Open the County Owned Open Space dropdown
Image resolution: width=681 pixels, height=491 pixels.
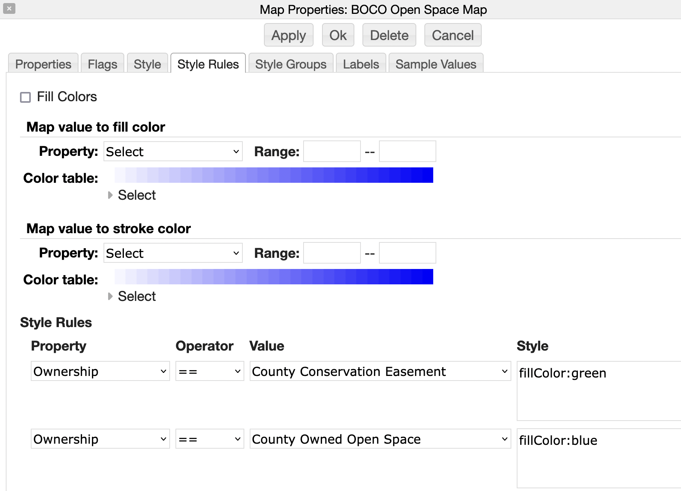(x=380, y=439)
